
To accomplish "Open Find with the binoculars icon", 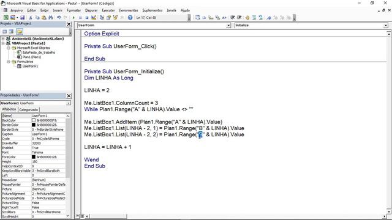I will tap(50, 18).
